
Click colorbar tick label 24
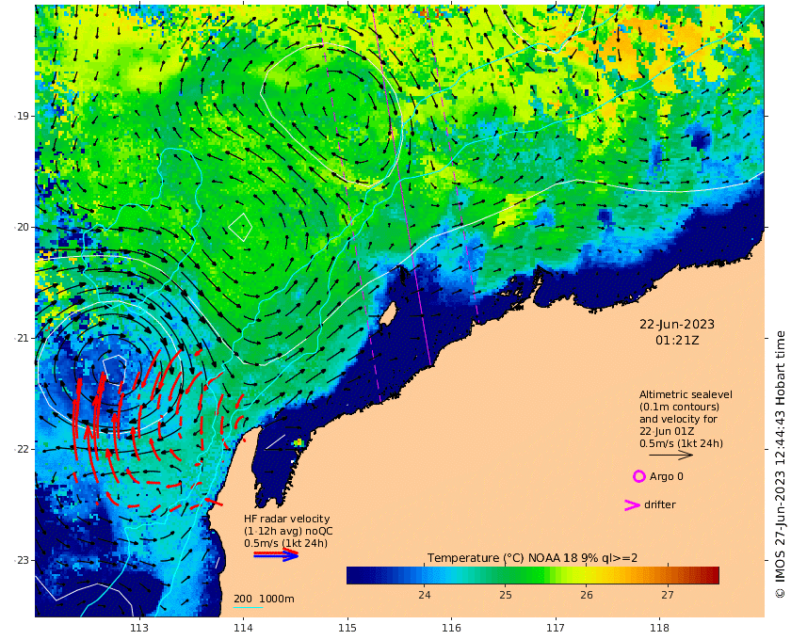[425, 595]
